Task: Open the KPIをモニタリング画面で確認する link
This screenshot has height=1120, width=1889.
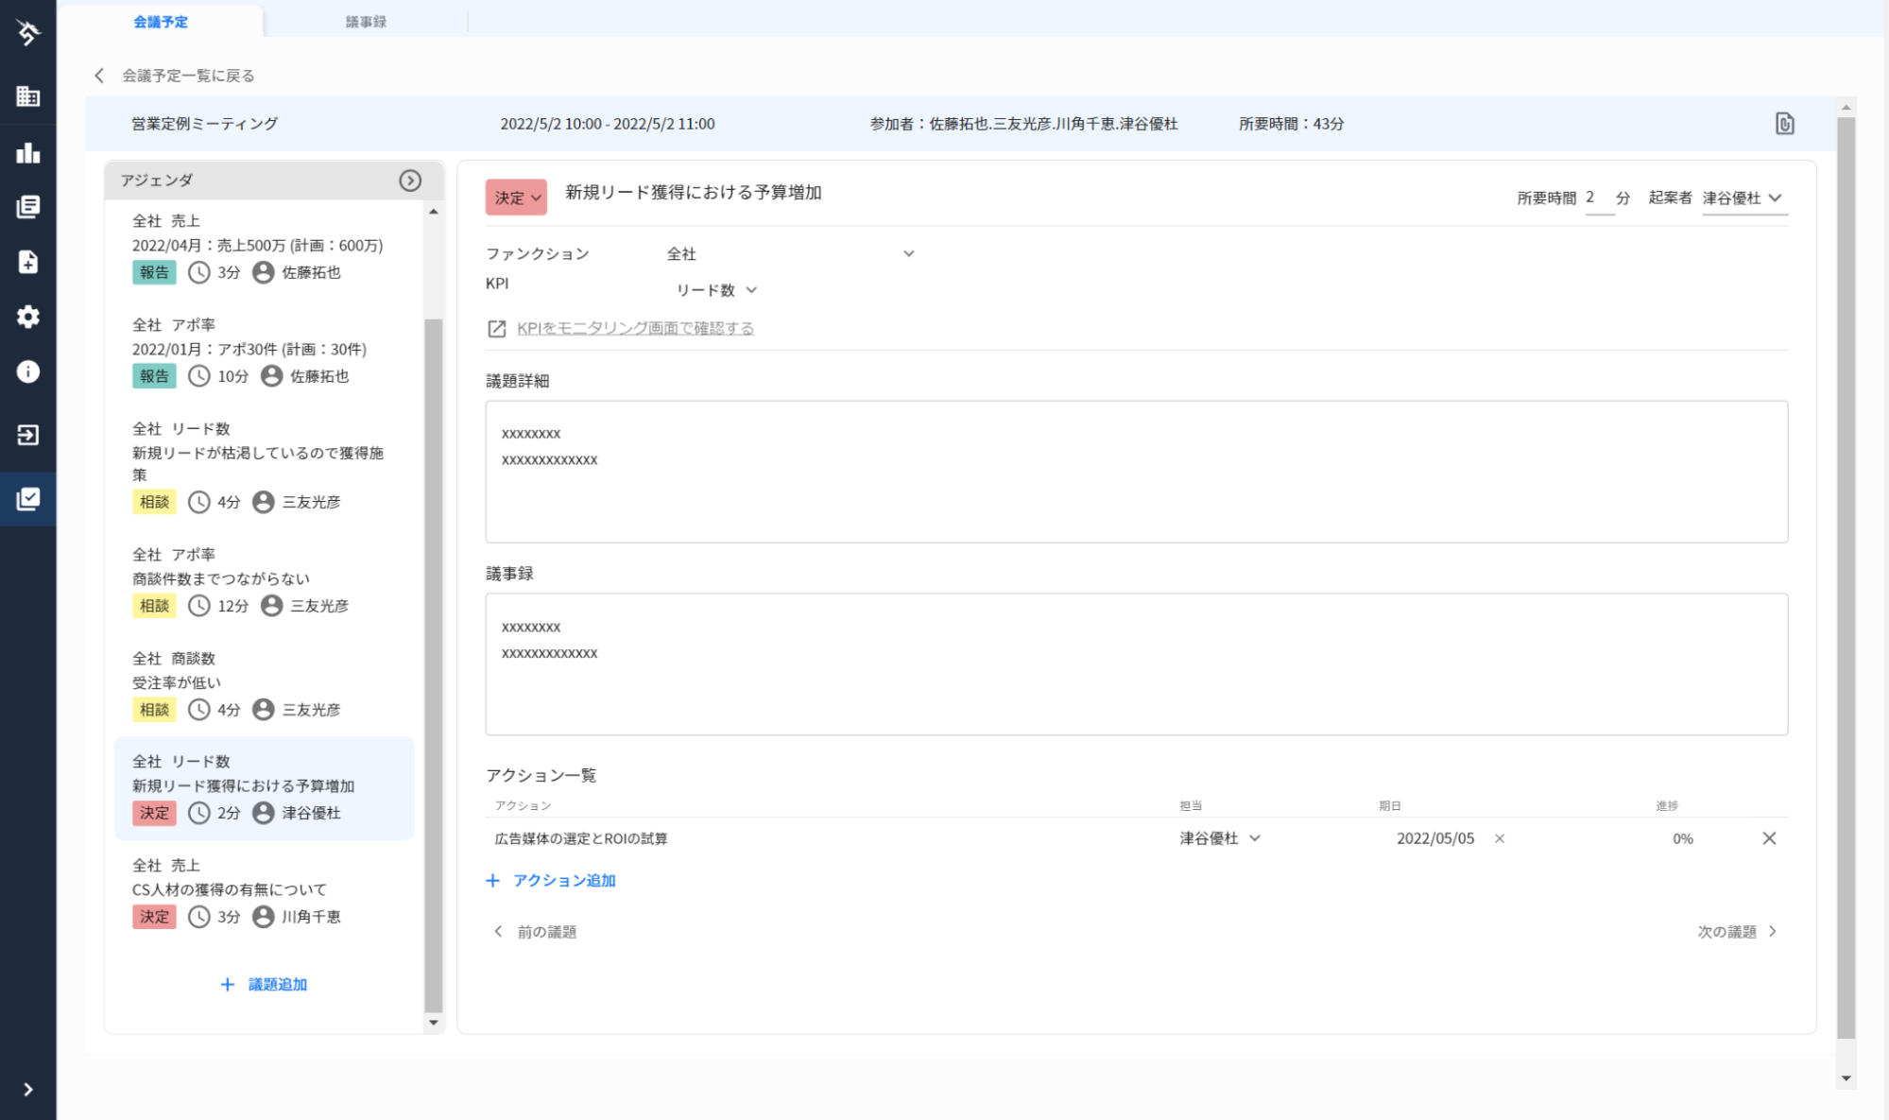Action: (x=634, y=328)
